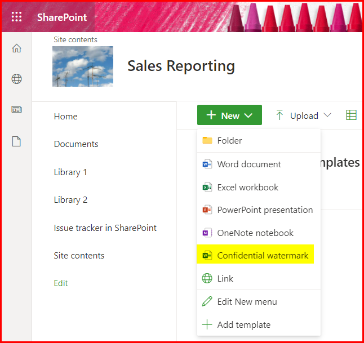Select Folder from the New menu

click(x=229, y=141)
